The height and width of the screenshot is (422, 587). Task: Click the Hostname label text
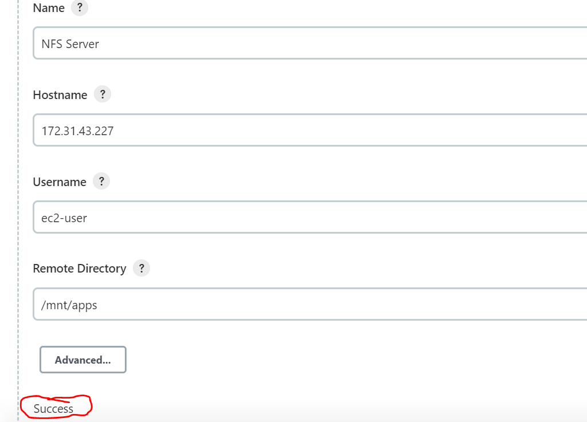[x=60, y=94]
